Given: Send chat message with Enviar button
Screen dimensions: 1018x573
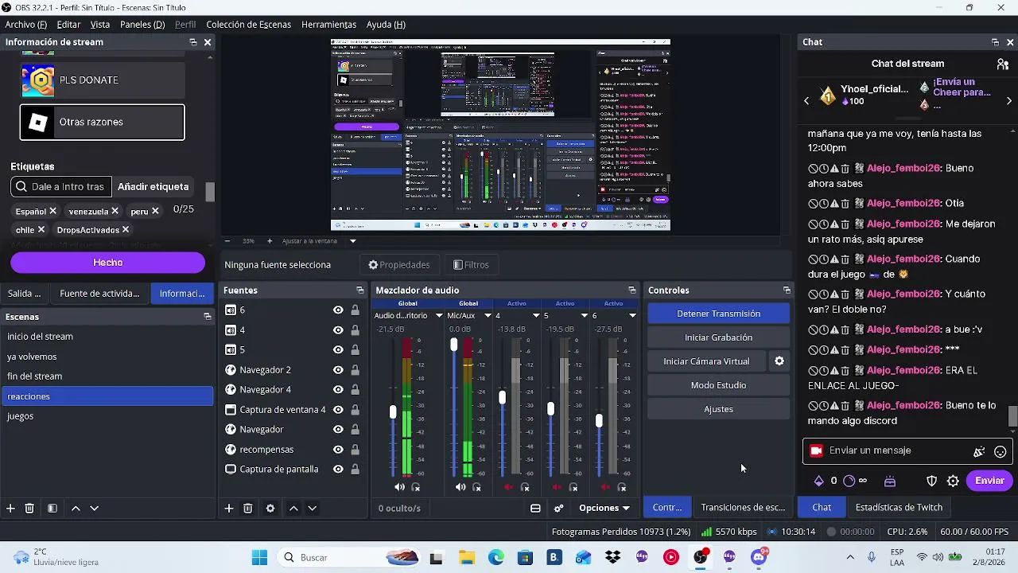Looking at the screenshot, I should (989, 481).
